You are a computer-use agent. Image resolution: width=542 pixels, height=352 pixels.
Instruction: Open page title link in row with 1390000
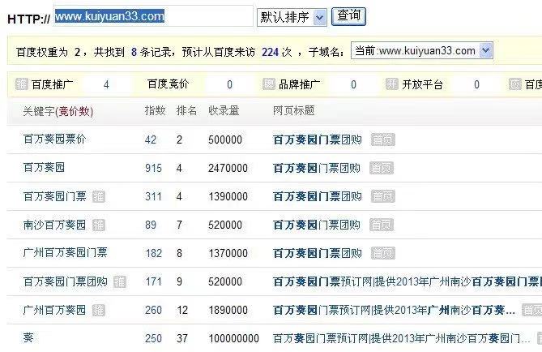pyautogui.click(x=318, y=196)
